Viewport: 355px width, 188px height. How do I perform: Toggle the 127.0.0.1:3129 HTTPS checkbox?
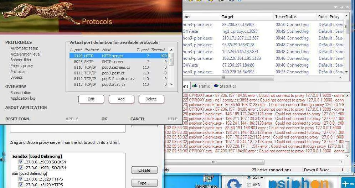tap(21, 185)
